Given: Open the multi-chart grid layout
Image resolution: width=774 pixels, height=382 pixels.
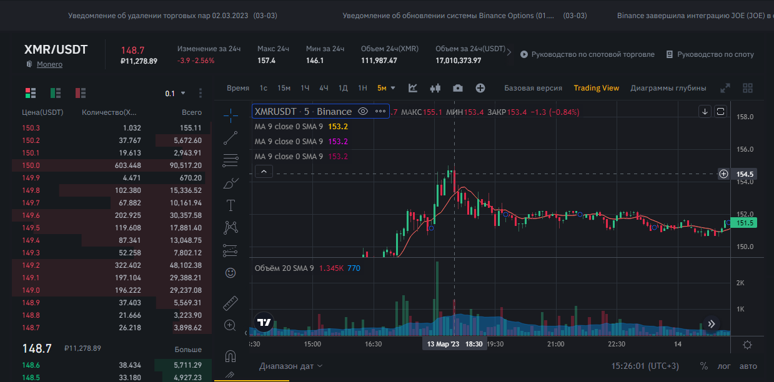Looking at the screenshot, I should [x=748, y=88].
